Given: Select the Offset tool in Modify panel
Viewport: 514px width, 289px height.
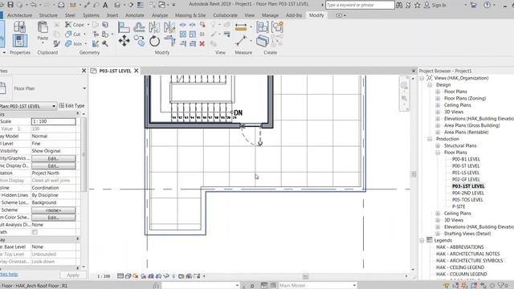Looking at the screenshot, I should click(x=139, y=26).
